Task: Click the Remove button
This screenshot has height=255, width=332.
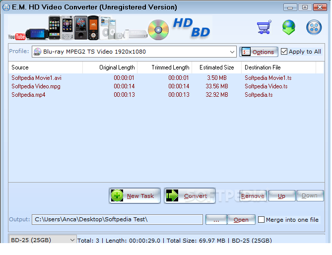Action: (x=253, y=196)
